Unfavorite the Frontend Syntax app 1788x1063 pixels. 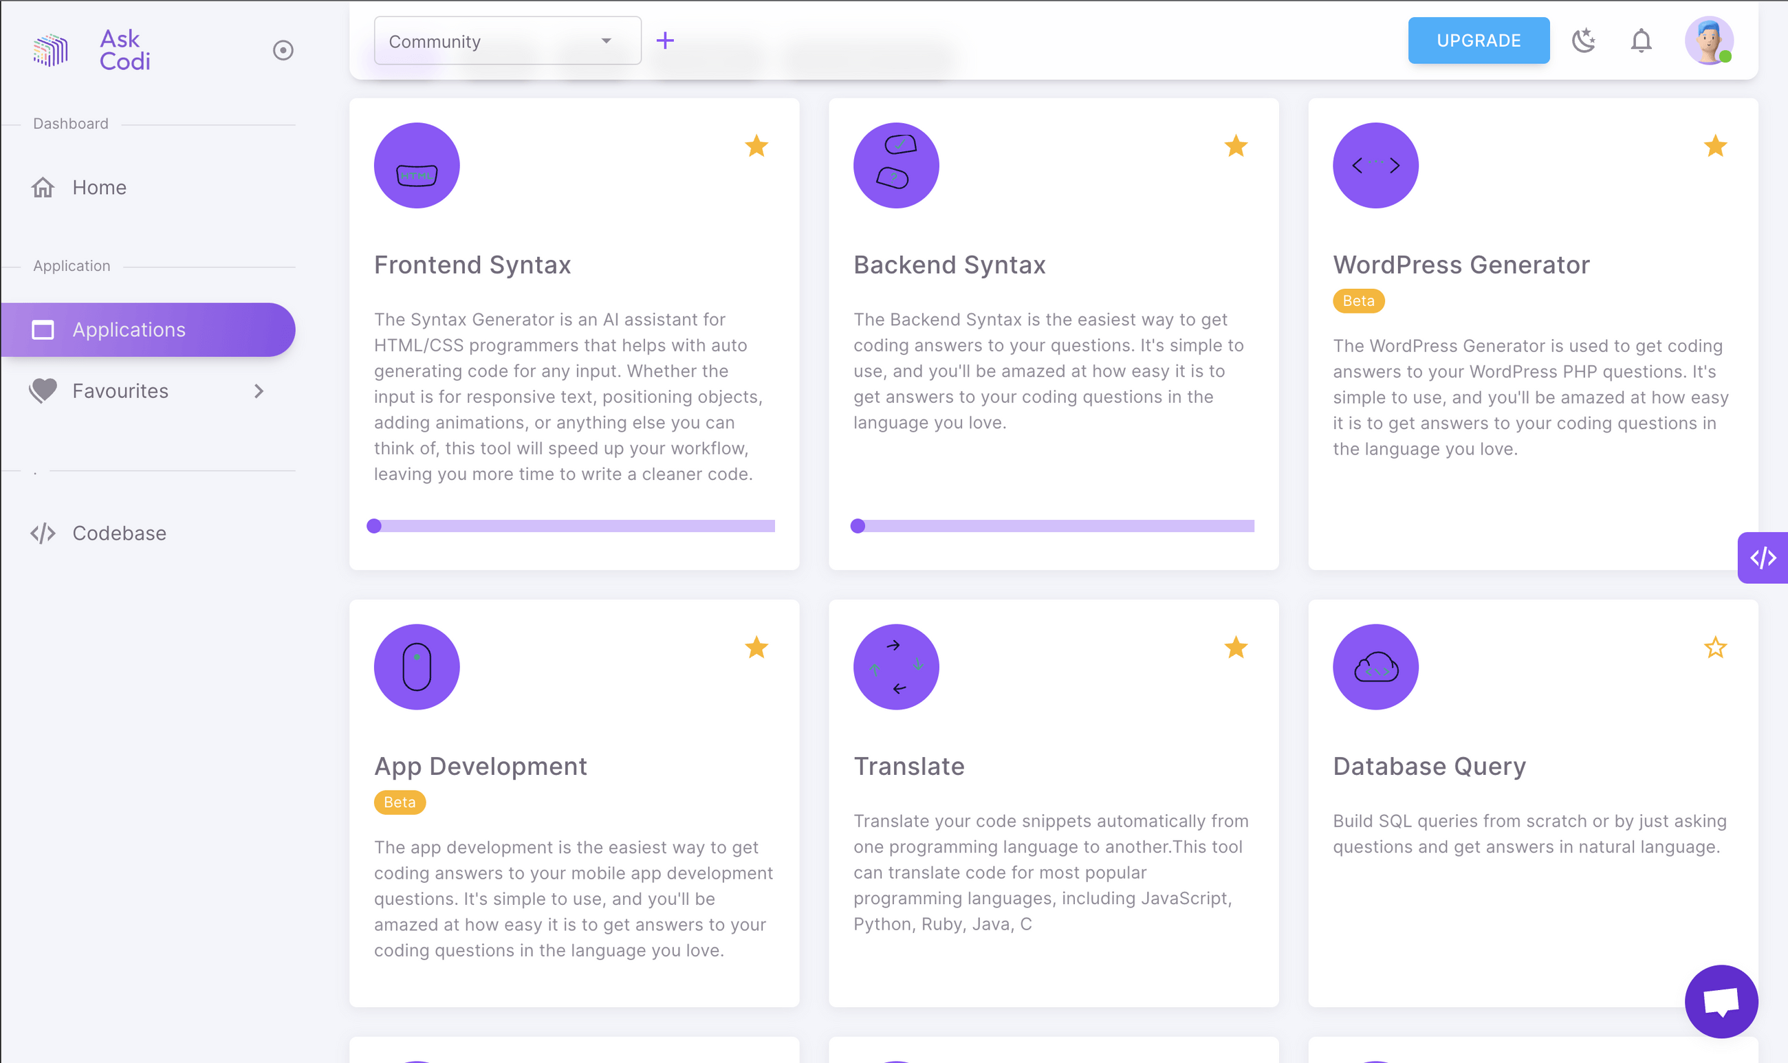click(x=756, y=146)
